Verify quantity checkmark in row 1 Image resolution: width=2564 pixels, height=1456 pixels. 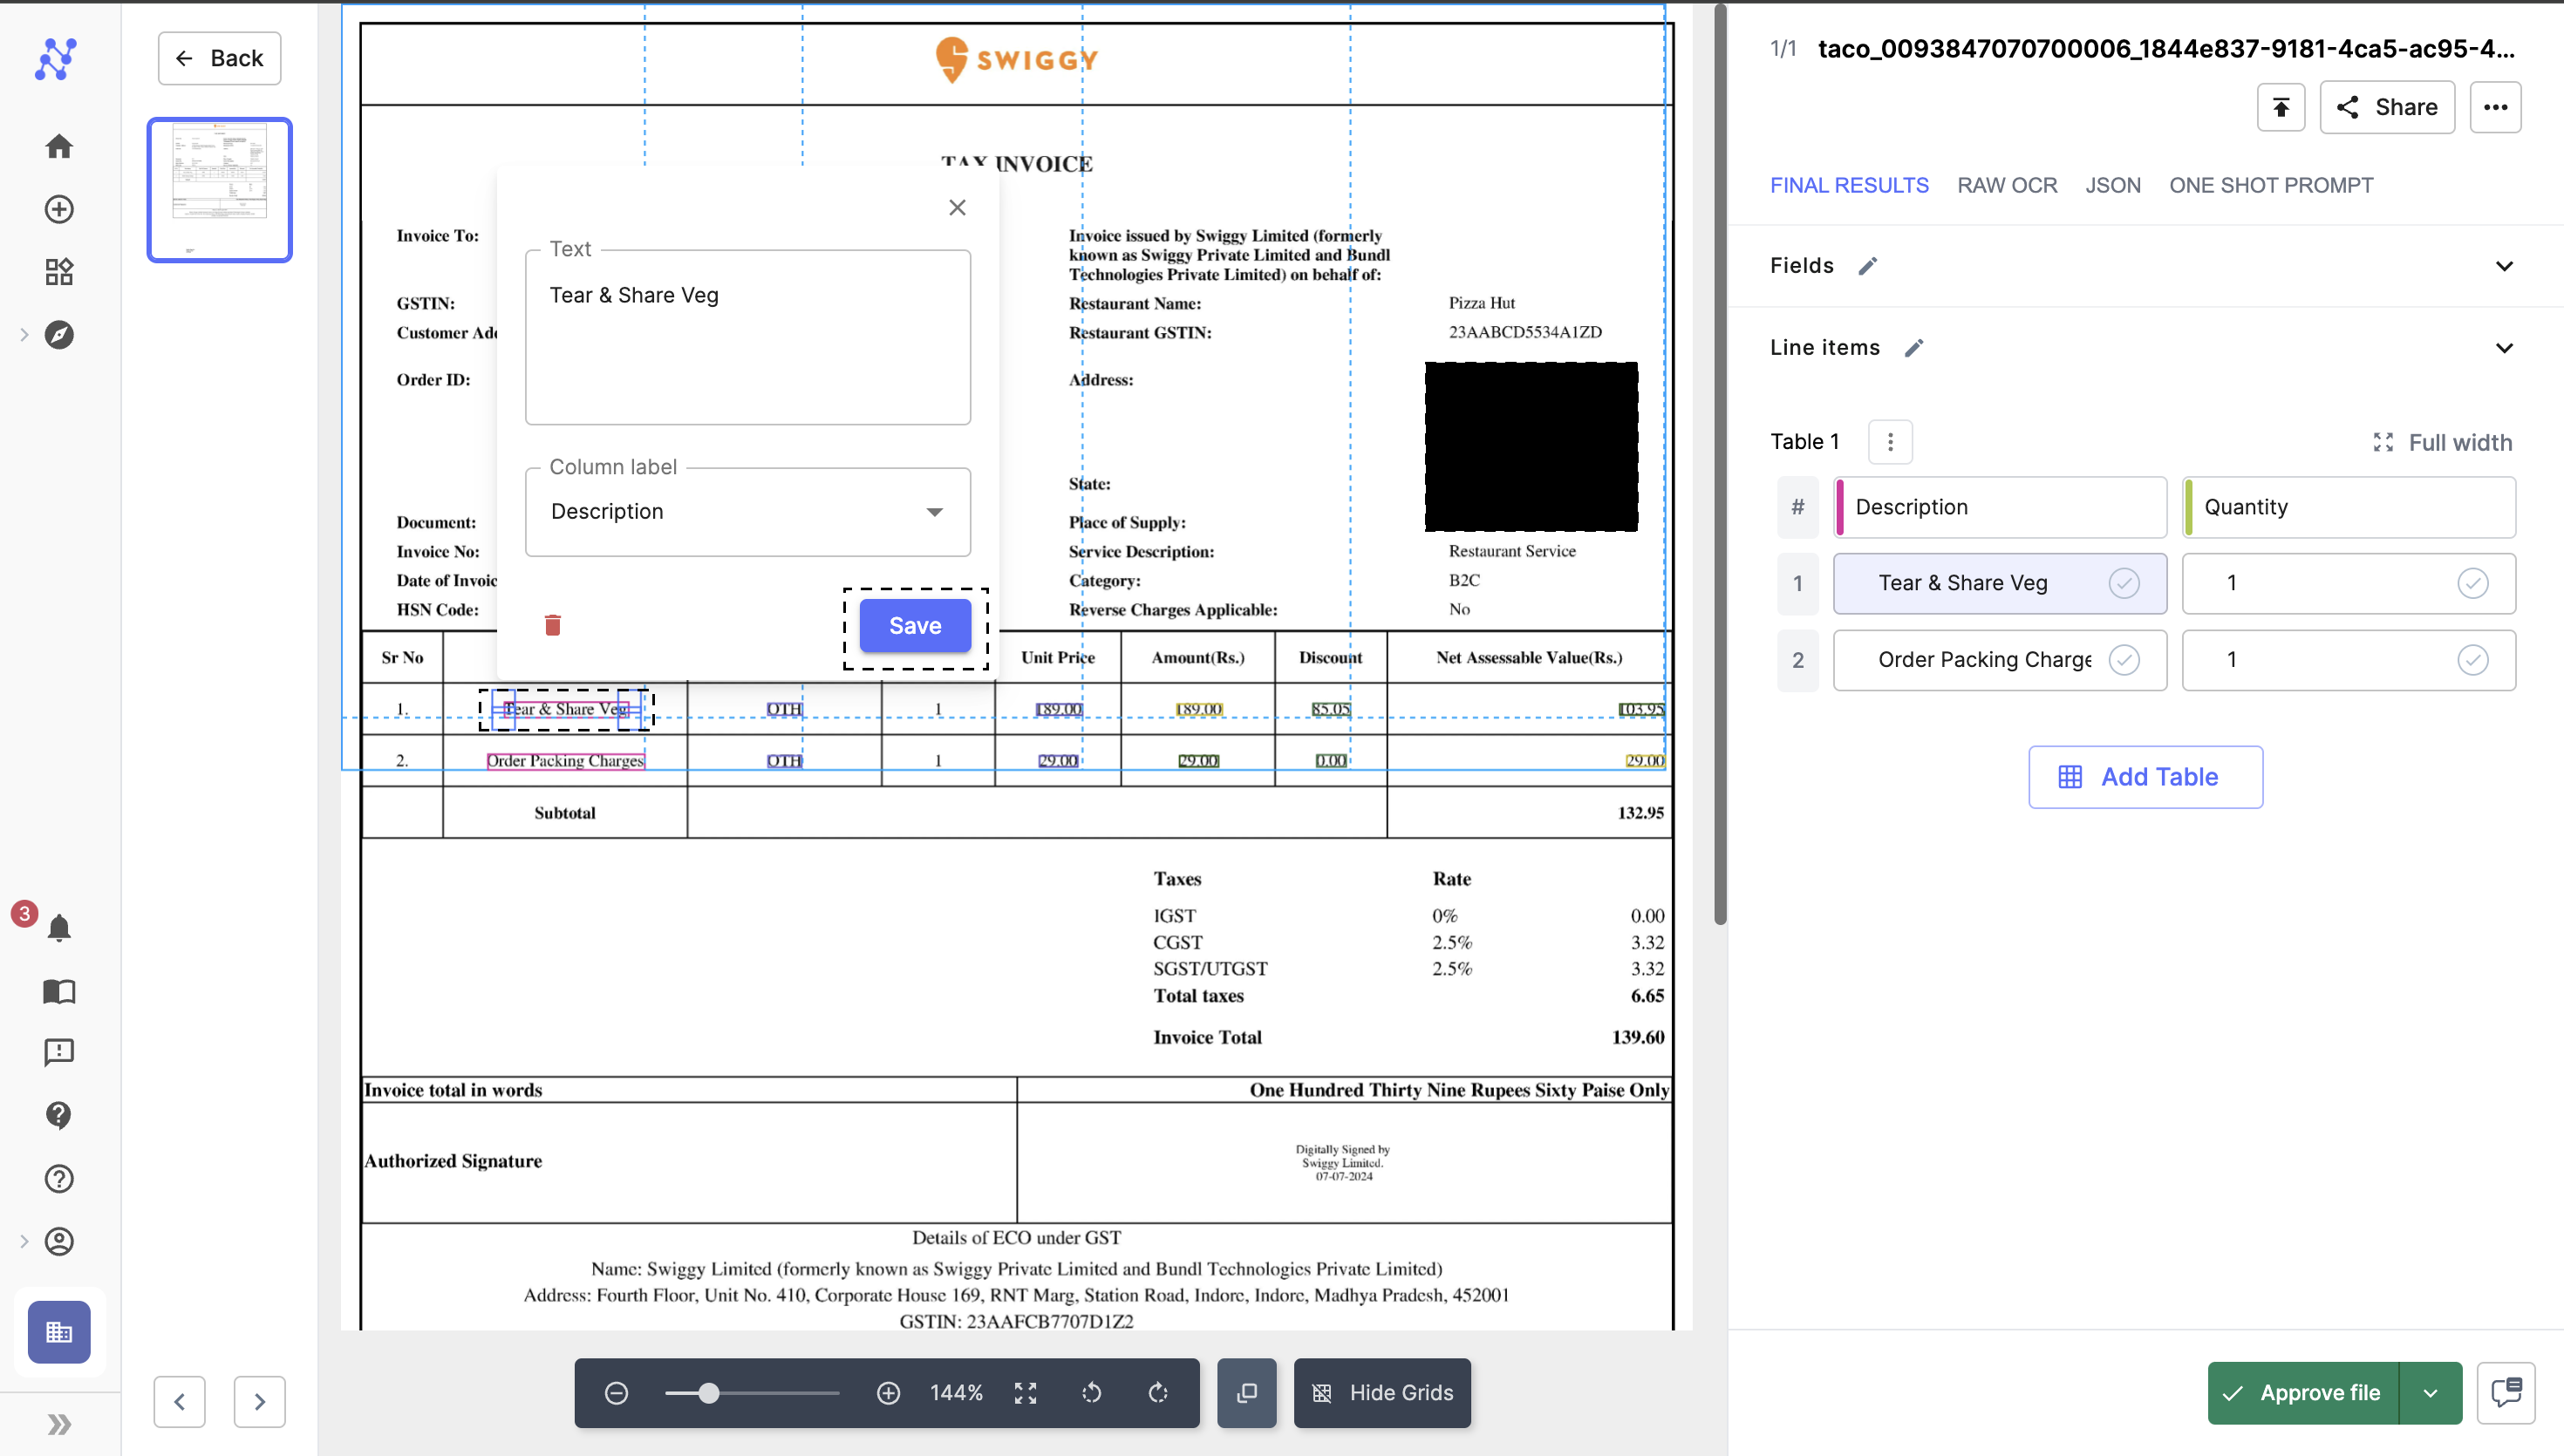[x=2472, y=583]
